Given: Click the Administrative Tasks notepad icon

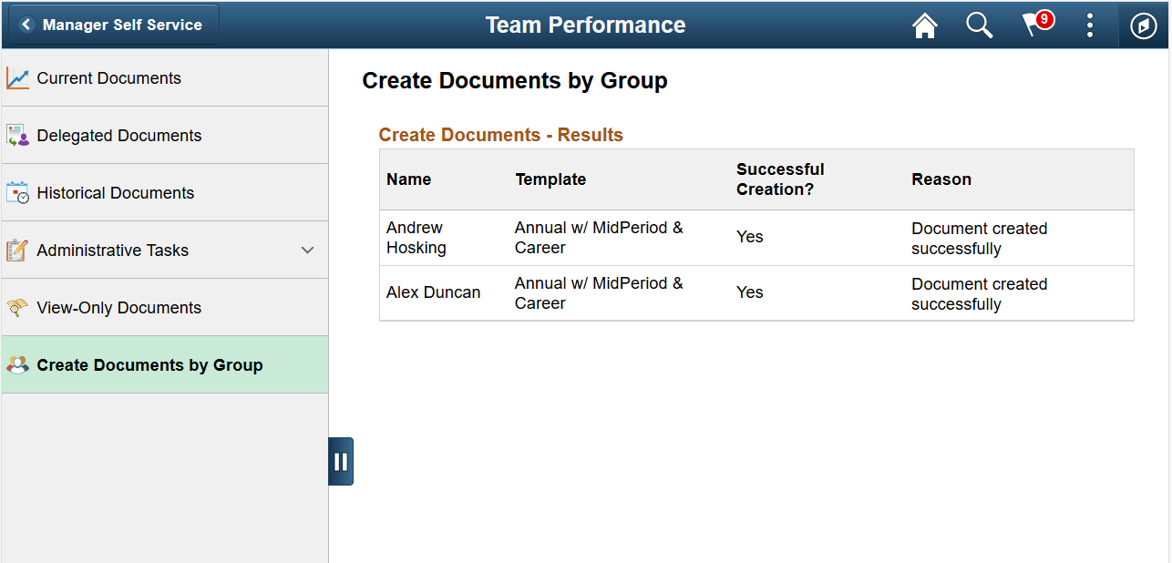Looking at the screenshot, I should click(18, 251).
